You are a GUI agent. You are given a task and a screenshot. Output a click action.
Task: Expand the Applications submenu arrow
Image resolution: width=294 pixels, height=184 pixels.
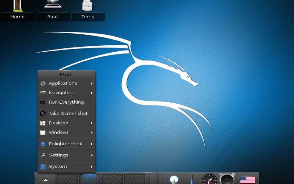[x=91, y=84]
